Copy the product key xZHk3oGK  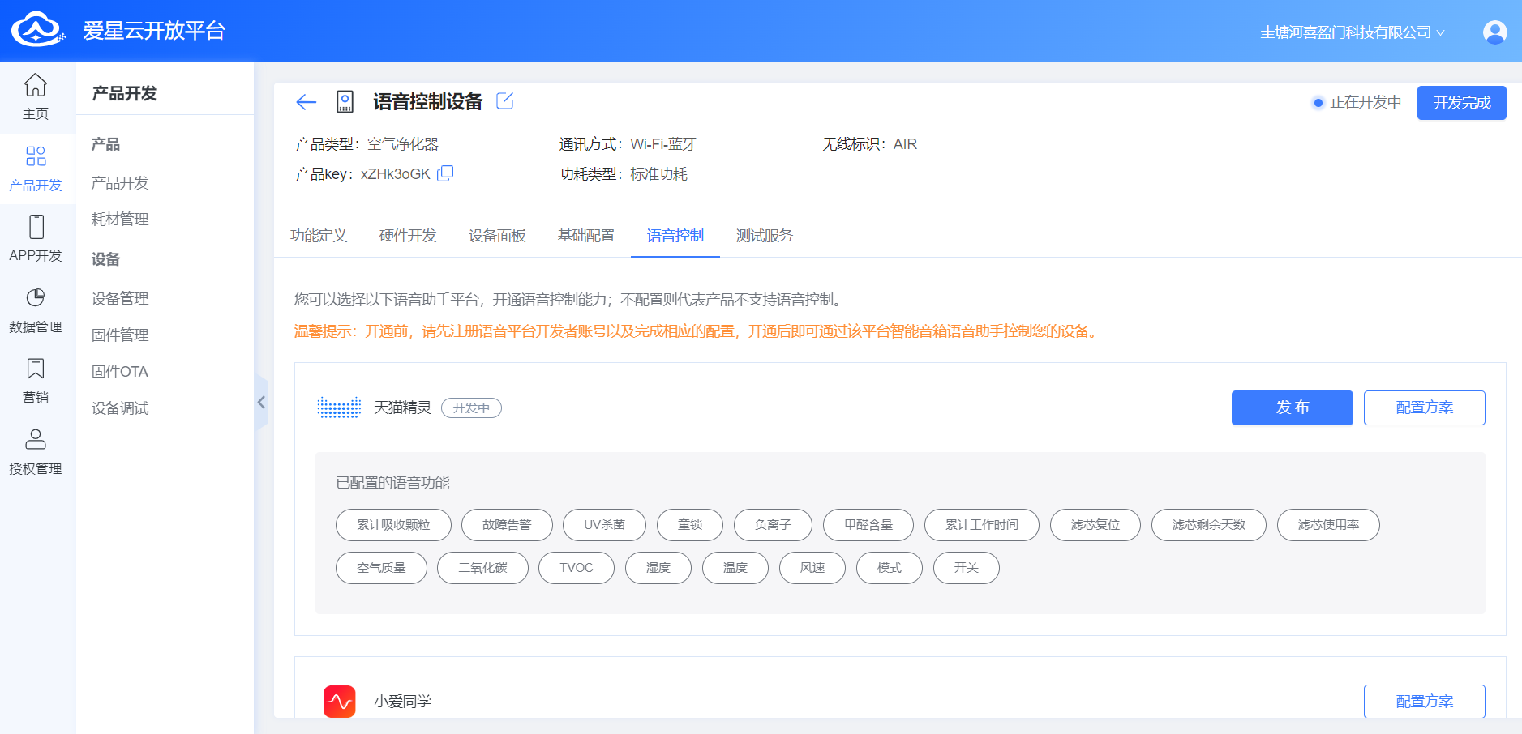[x=445, y=173]
